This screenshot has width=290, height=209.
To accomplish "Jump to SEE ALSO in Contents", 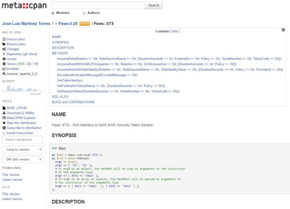I will pyautogui.click(x=60, y=97).
